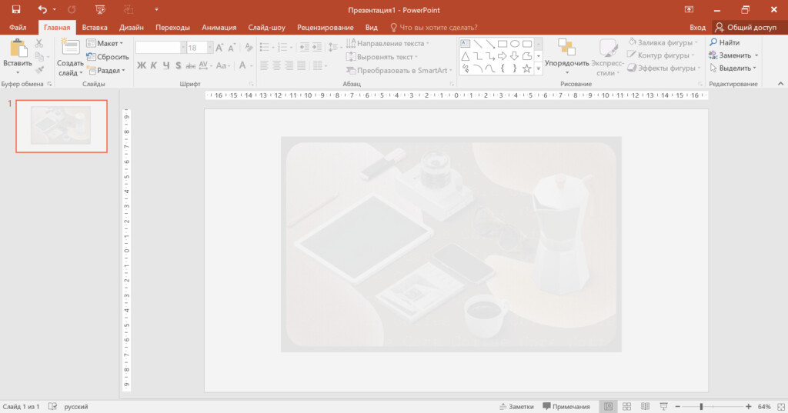Click the zoom slider in status bar

pyautogui.click(x=701, y=406)
